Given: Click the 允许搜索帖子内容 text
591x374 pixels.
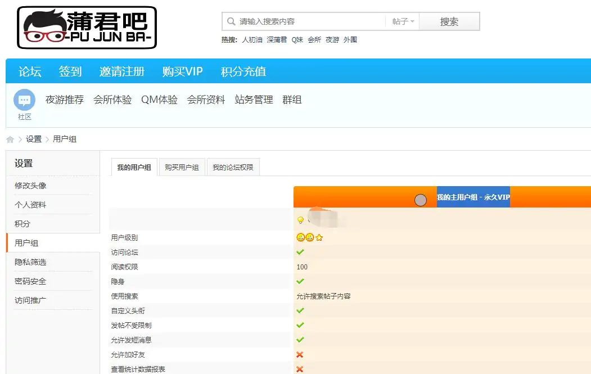Looking at the screenshot, I should point(323,296).
